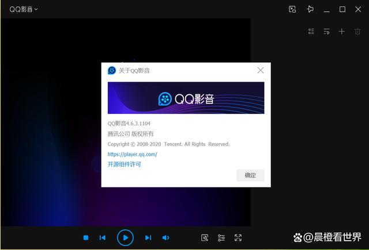Mute the volume speaker icon
This screenshot has height=250, width=369.
[x=165, y=238]
